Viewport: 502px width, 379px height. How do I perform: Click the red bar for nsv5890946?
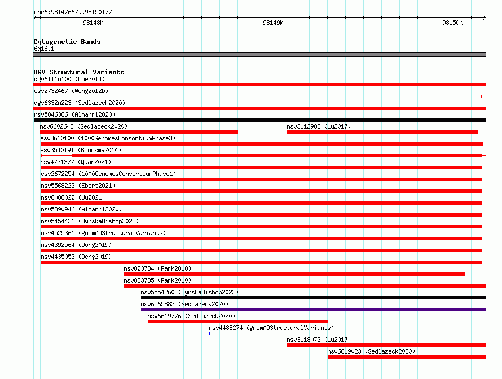pos(261,215)
